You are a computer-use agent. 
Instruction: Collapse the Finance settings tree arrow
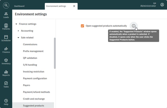[16, 24]
